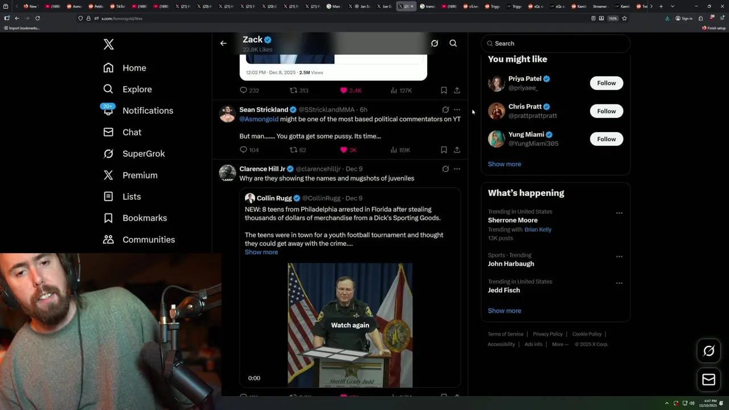
Task: Follow Chris Pratt
Action: tap(607, 111)
